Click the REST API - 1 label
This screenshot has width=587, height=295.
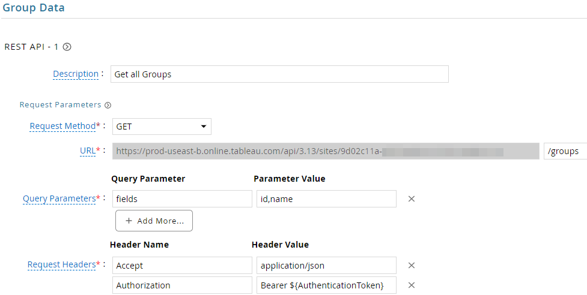31,47
